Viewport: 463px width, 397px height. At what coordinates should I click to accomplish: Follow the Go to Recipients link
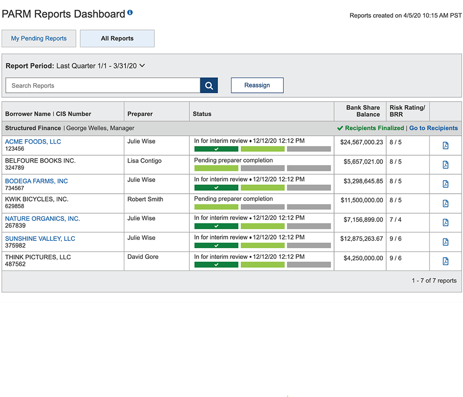[x=433, y=128]
